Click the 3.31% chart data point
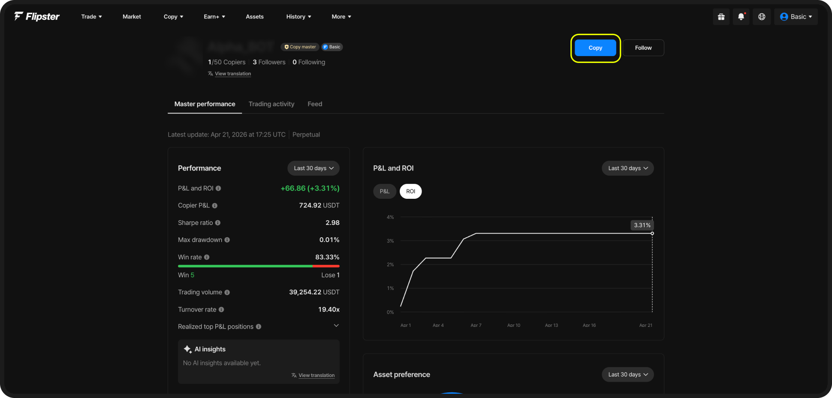Screen dimensions: 832x398 point(652,233)
